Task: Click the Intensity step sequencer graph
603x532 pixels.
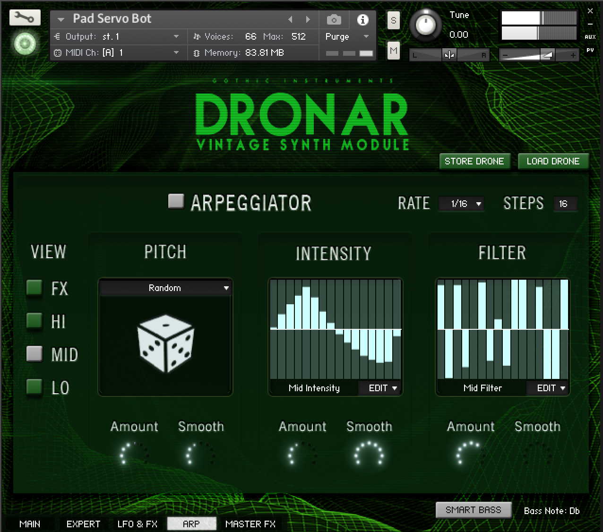Action: 336,329
